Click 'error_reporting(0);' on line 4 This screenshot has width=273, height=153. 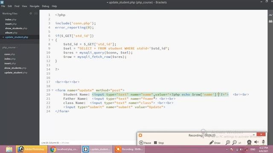click(74, 27)
